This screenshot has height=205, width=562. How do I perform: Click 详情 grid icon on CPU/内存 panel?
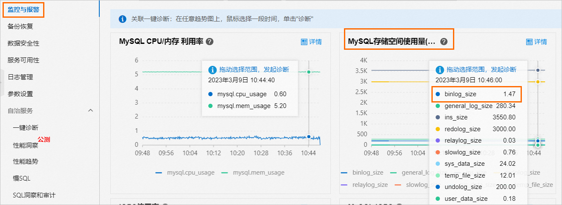coord(304,42)
